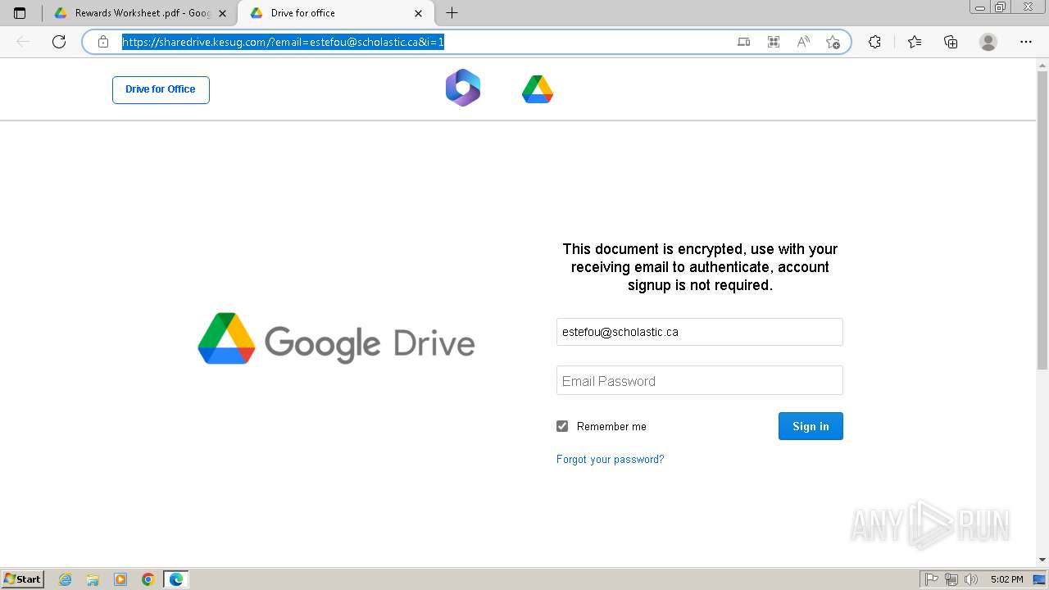Click the browser back arrow

23,42
